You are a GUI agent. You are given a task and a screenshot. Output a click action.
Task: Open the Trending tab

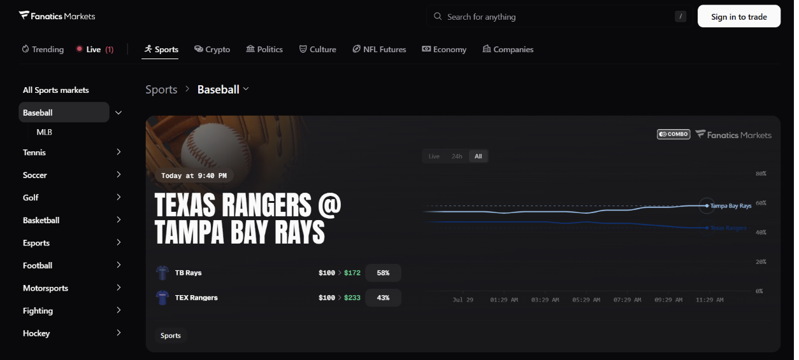(43, 49)
